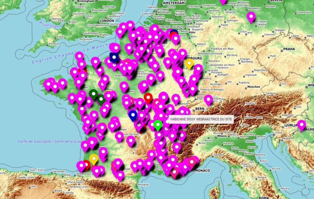Select the isolated magenta marker in the French Alps
Viewport: 314px width, 199px height.
(x=177, y=147)
